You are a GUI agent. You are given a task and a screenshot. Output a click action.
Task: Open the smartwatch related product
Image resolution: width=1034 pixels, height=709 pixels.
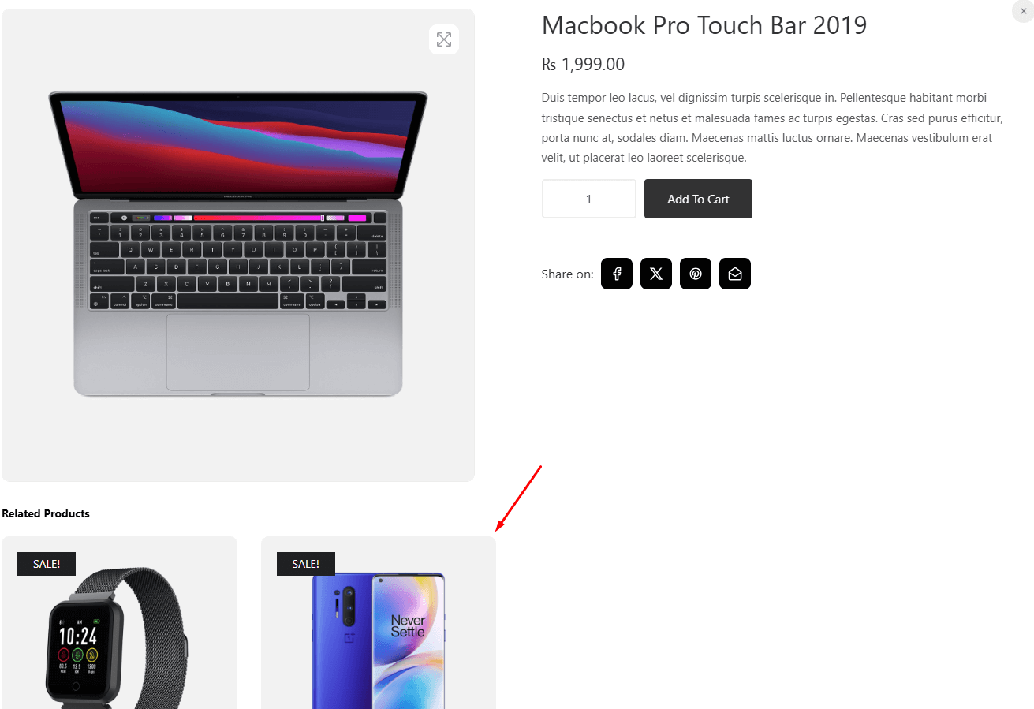point(119,631)
